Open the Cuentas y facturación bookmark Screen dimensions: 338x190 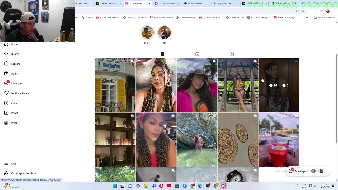tap(135, 18)
